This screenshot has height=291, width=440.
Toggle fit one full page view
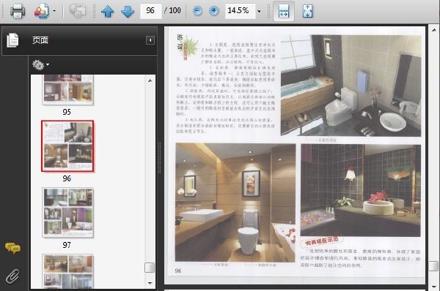coord(307,12)
